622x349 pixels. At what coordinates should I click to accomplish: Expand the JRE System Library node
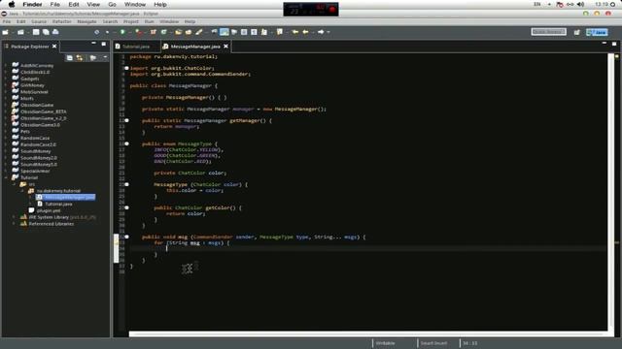coord(15,217)
